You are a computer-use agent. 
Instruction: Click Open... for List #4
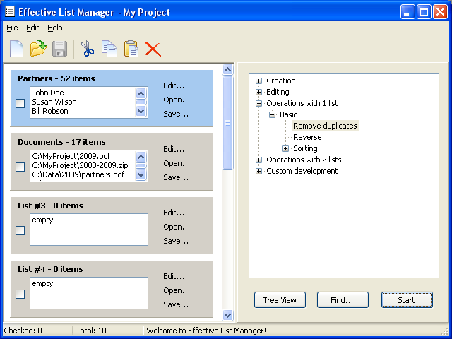(x=177, y=290)
